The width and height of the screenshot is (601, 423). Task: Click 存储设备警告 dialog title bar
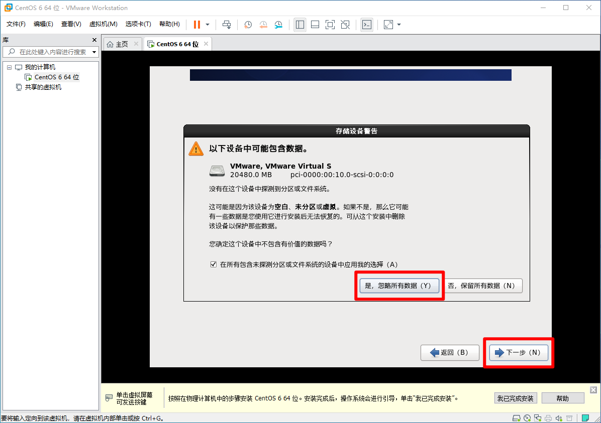click(x=356, y=131)
